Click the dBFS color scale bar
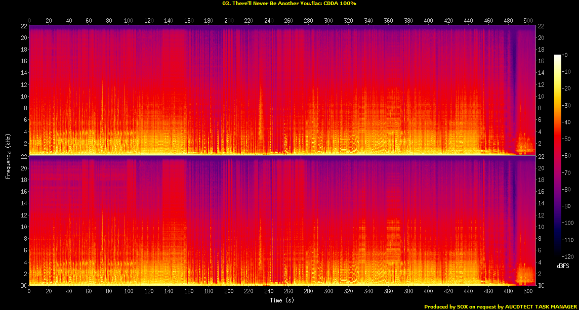The image size is (579, 310). (x=558, y=156)
